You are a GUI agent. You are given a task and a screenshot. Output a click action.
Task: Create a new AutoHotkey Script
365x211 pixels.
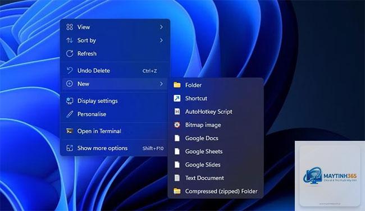(216, 112)
